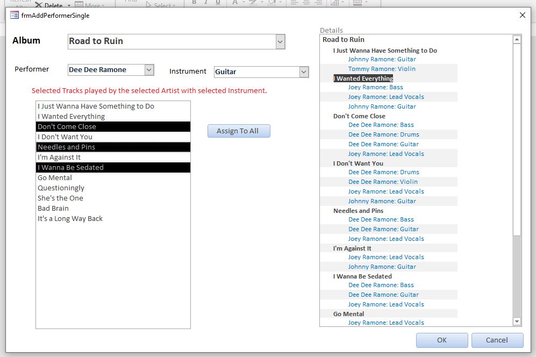Click the Assign To All button

(239, 131)
